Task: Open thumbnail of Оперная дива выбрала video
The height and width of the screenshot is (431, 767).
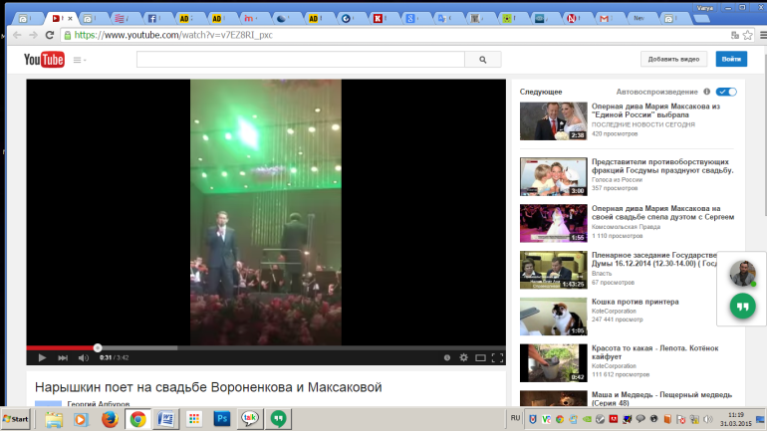Action: pyautogui.click(x=553, y=121)
